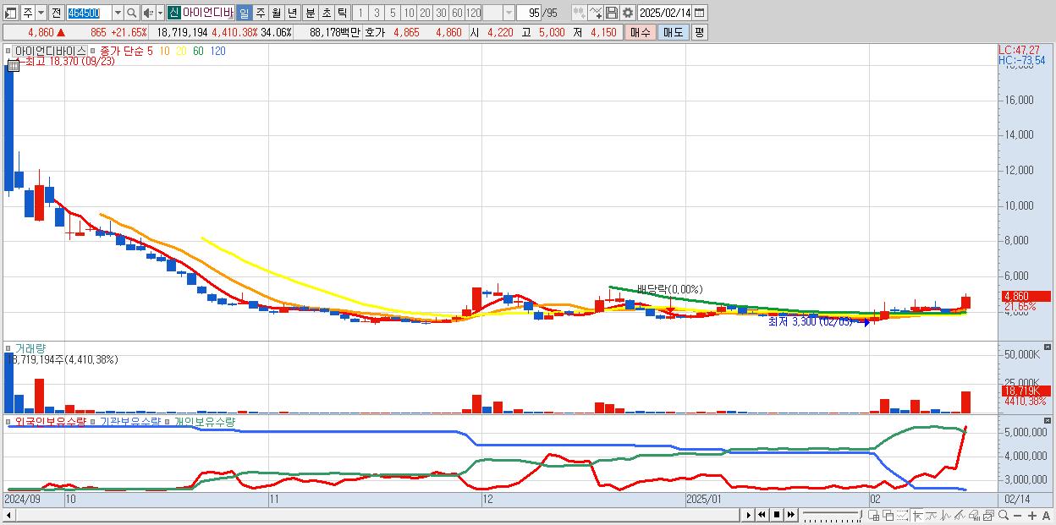Click the crosshair grid window icon at bottom
This screenshot has height=525, width=1056.
[873, 516]
